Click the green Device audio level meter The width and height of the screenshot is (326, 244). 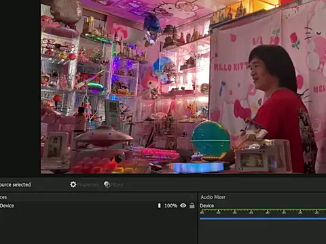pyautogui.click(x=263, y=210)
